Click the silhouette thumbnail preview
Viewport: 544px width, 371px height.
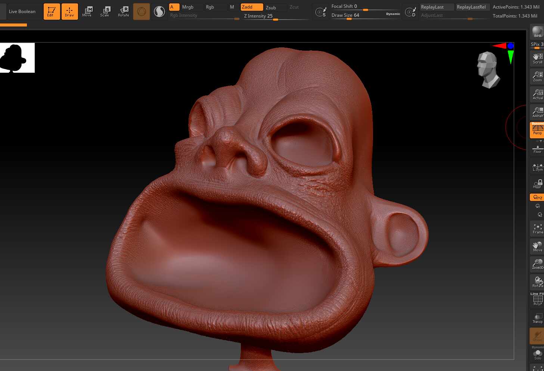pos(17,58)
